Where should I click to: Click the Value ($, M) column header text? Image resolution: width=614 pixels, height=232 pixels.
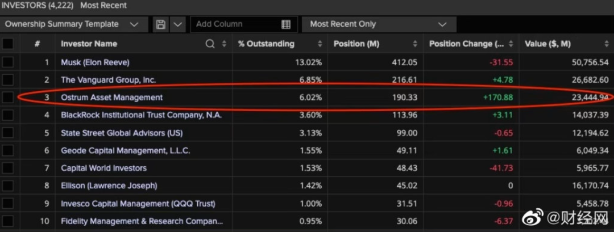pos(548,44)
